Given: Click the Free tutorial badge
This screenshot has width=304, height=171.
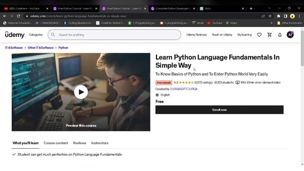Looking at the screenshot, I should click(164, 83).
